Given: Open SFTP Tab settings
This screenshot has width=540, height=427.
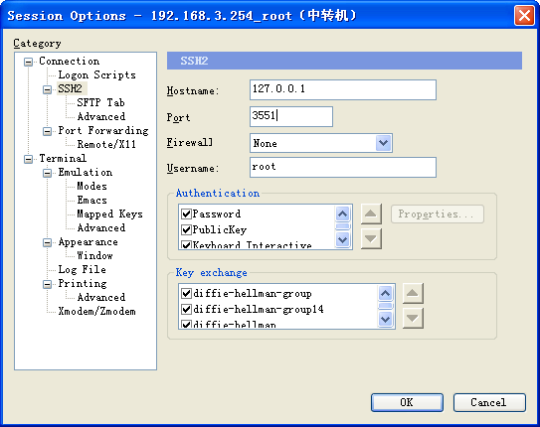Looking at the screenshot, I should click(100, 102).
